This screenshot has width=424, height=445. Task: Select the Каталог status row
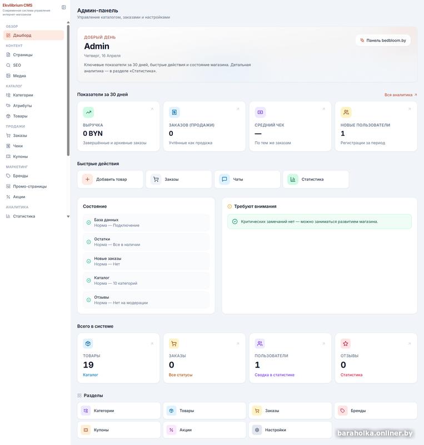pos(146,280)
